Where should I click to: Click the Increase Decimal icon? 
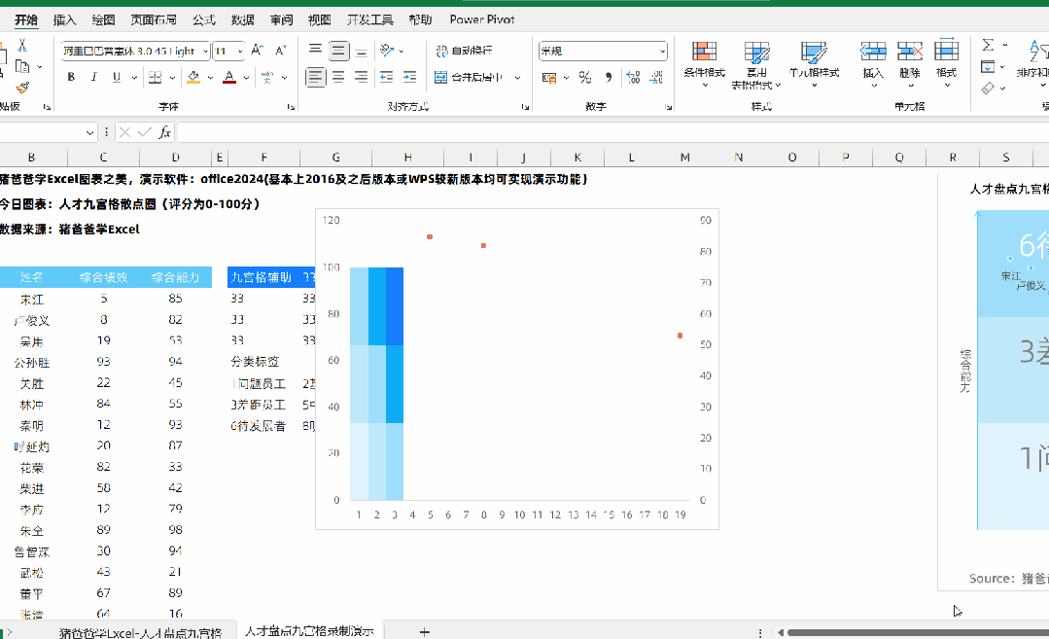tap(633, 78)
